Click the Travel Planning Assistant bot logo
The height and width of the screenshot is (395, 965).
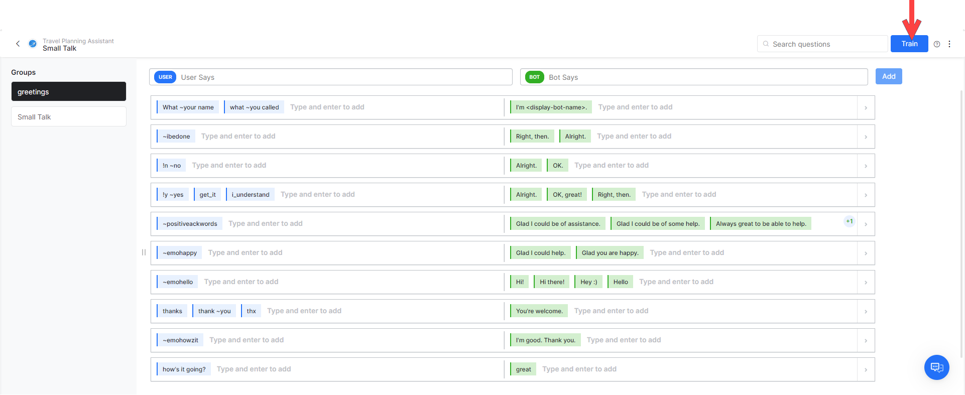coord(33,44)
